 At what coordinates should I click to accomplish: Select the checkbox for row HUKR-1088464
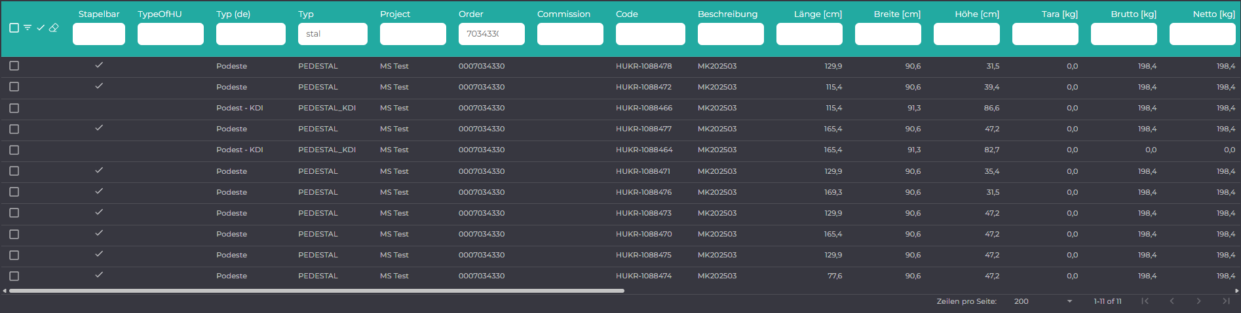[x=14, y=150]
